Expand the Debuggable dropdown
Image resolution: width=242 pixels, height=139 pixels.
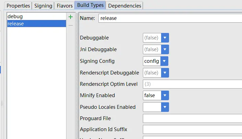point(165,38)
